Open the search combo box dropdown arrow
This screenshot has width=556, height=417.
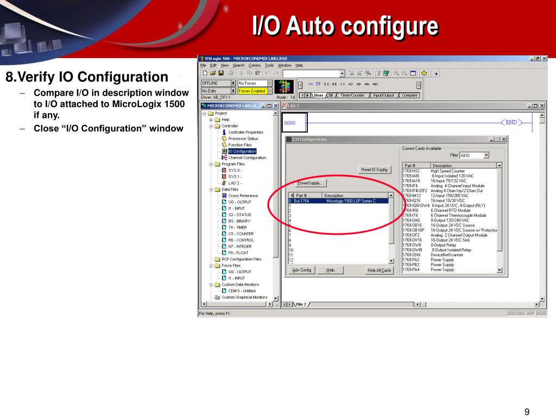(342, 73)
